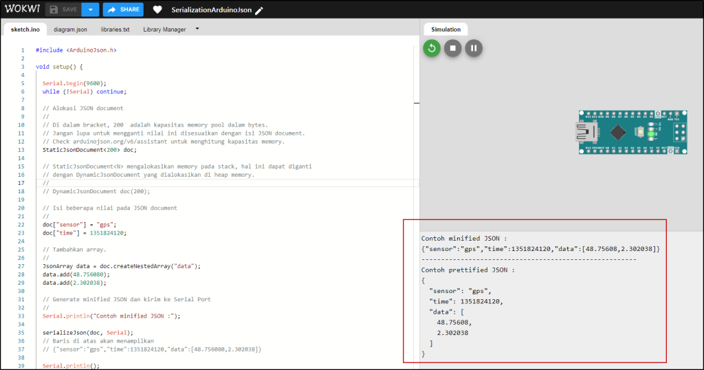
Task: Restart the simulation with green button
Action: point(432,48)
